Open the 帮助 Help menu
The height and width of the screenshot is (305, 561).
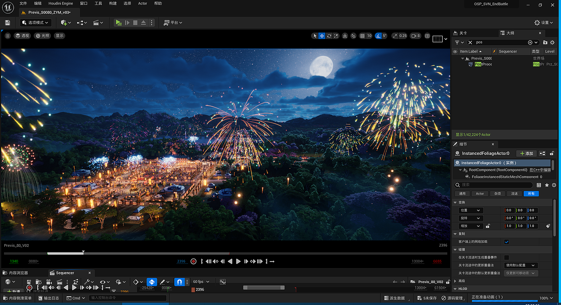[158, 4]
